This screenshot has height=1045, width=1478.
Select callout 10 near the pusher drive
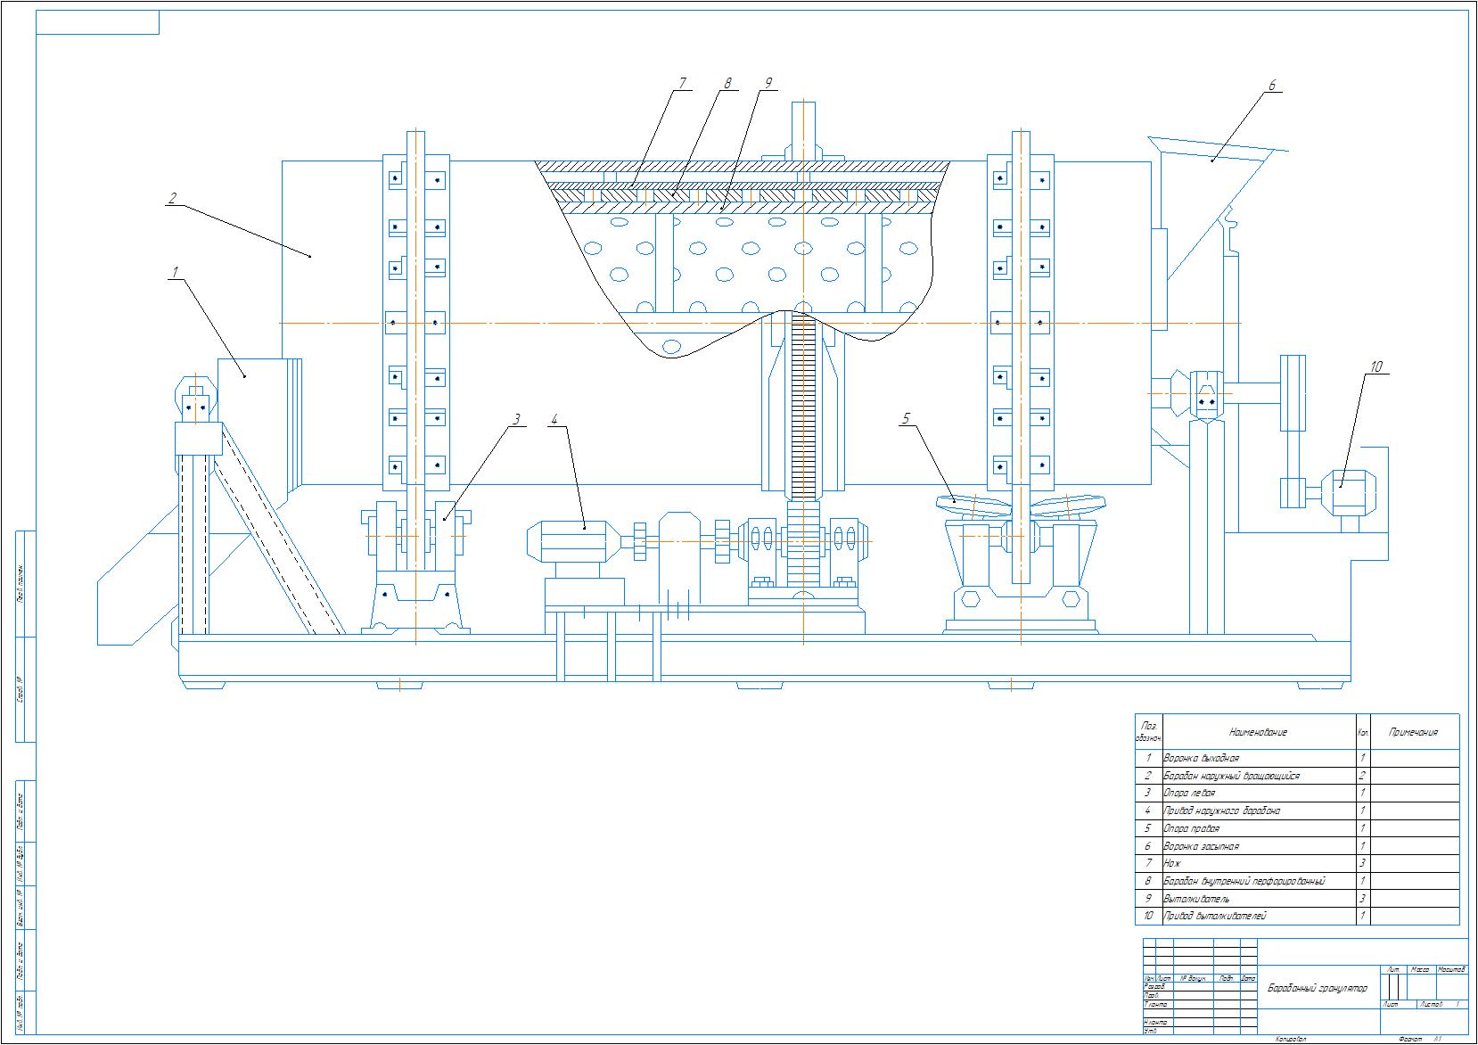(1375, 366)
